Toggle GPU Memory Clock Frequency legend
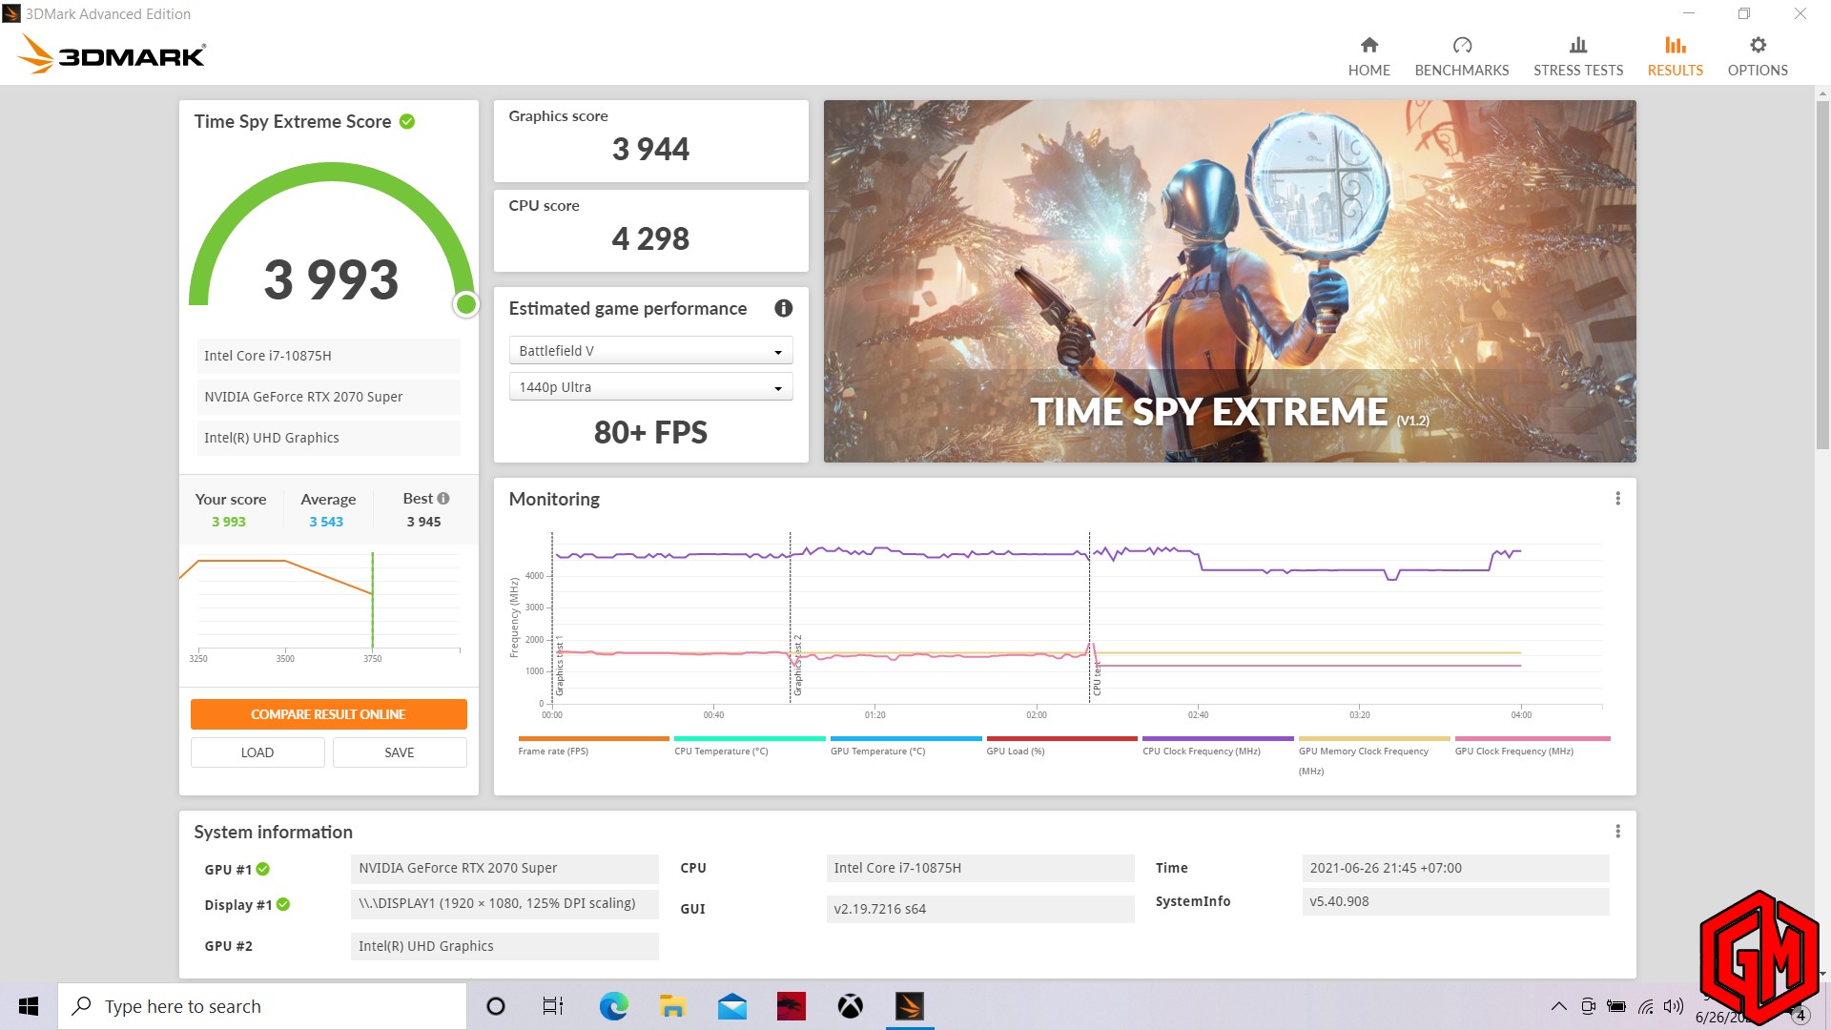The width and height of the screenshot is (1831, 1030). [1374, 755]
